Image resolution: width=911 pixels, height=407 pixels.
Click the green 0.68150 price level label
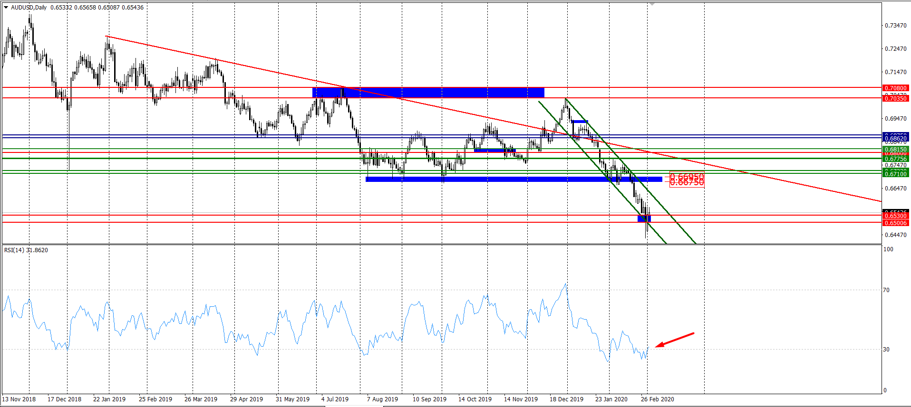pos(895,149)
